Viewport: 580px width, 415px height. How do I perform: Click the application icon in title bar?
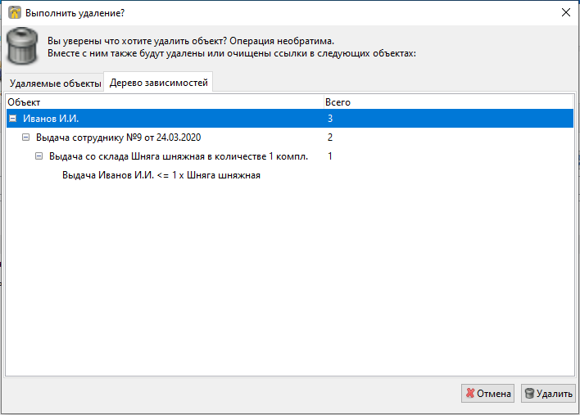15,12
